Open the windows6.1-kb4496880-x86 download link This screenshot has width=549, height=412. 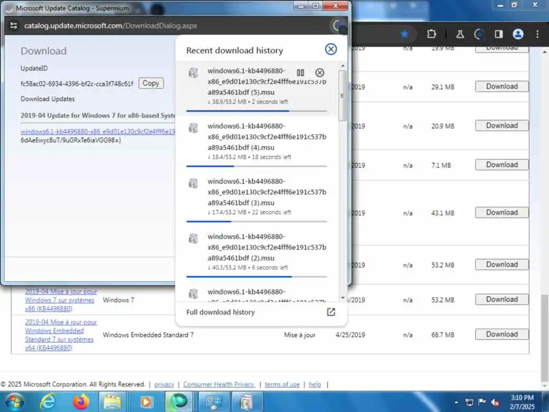click(x=98, y=131)
